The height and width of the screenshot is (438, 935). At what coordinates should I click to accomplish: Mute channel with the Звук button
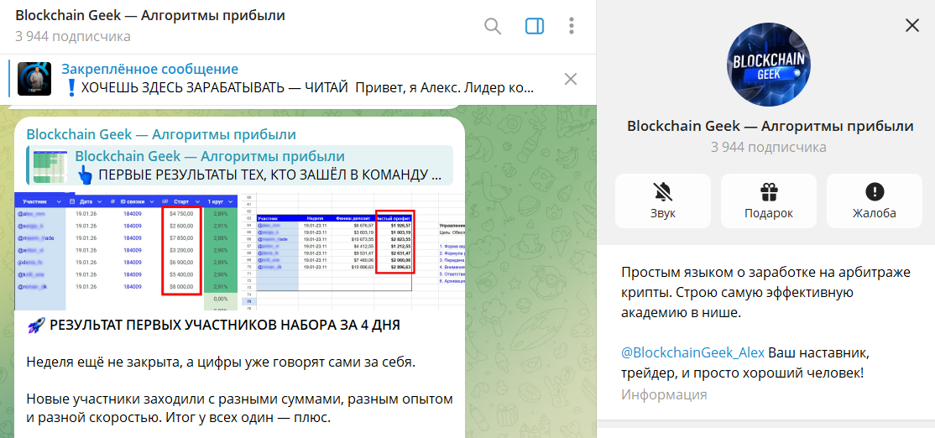click(662, 201)
